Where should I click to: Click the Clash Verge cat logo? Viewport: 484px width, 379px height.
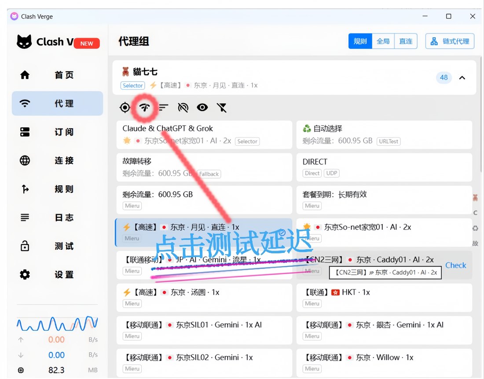24,42
